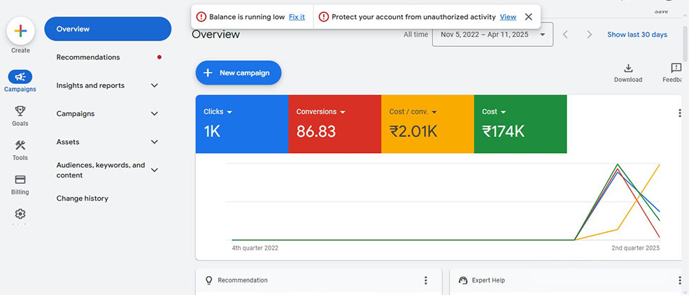This screenshot has height=295, width=689.
Task: Click the Create plus icon
Action: click(x=20, y=31)
